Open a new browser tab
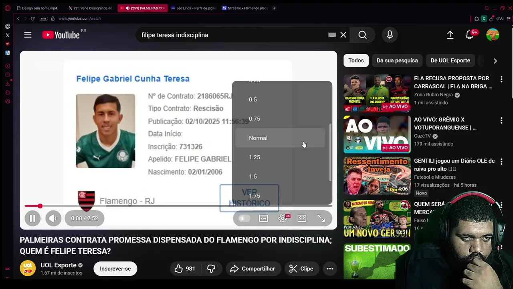The image size is (513, 289). tap(274, 8)
